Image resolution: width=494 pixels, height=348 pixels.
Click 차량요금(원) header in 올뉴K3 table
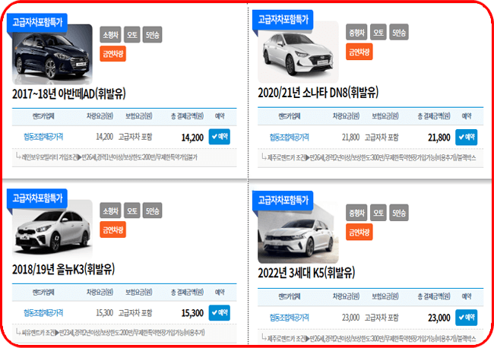pyautogui.click(x=100, y=292)
